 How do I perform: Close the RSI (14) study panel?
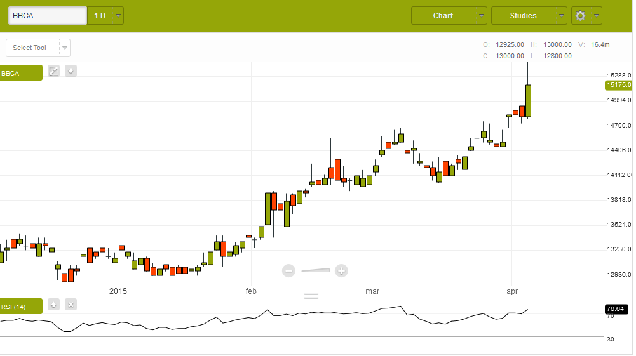point(71,305)
